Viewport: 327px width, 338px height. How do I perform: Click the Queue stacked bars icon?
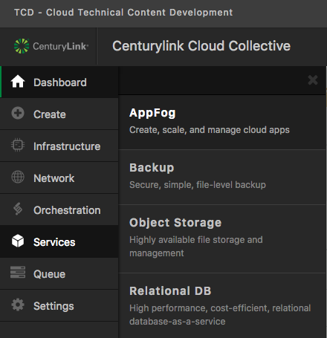coord(18,272)
